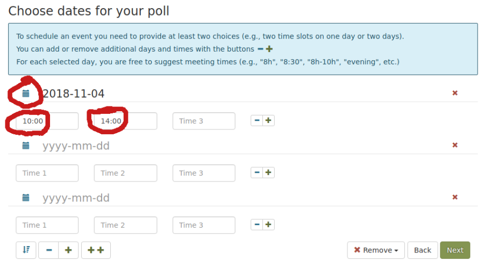Delete the second day using red X
The height and width of the screenshot is (267, 484).
(455, 145)
